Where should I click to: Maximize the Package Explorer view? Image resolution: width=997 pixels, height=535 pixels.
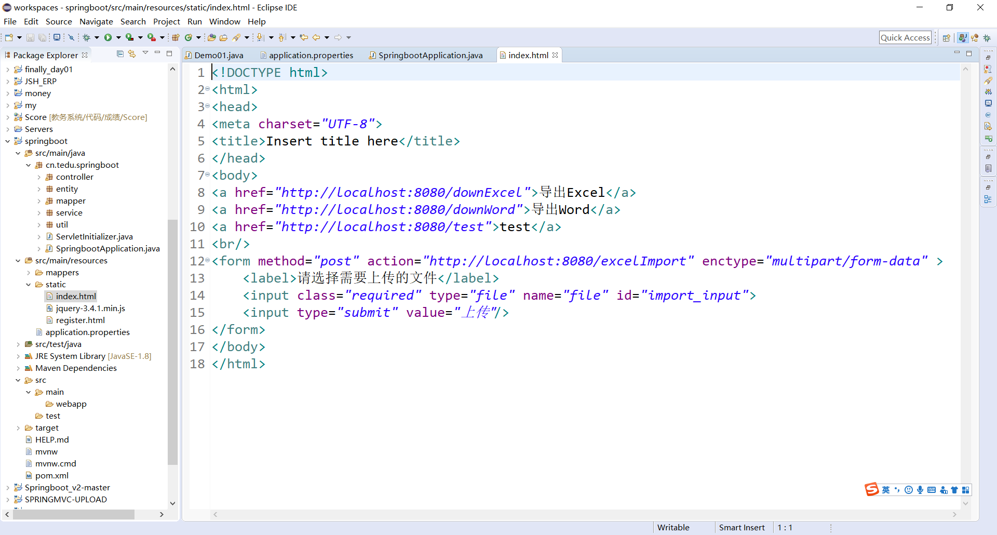169,53
